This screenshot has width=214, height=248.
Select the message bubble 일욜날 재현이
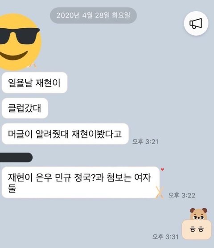pos(34,82)
